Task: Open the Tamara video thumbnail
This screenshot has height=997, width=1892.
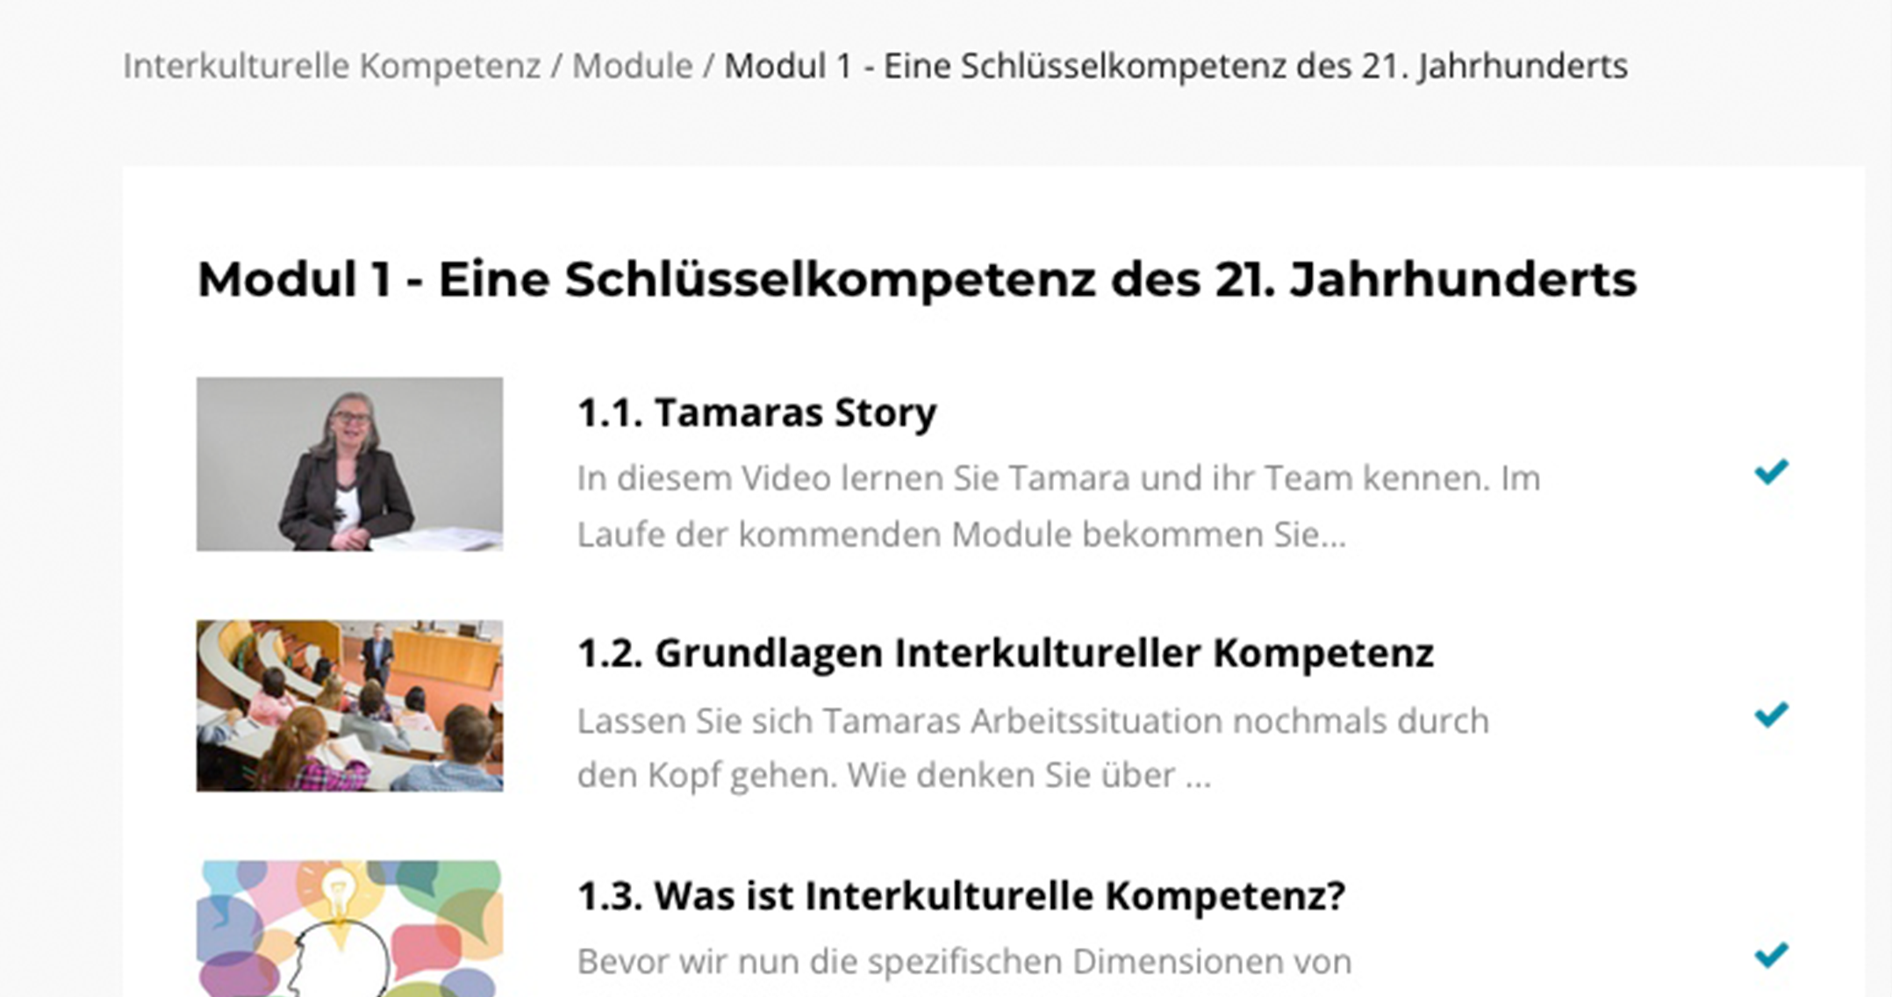Action: (x=349, y=464)
